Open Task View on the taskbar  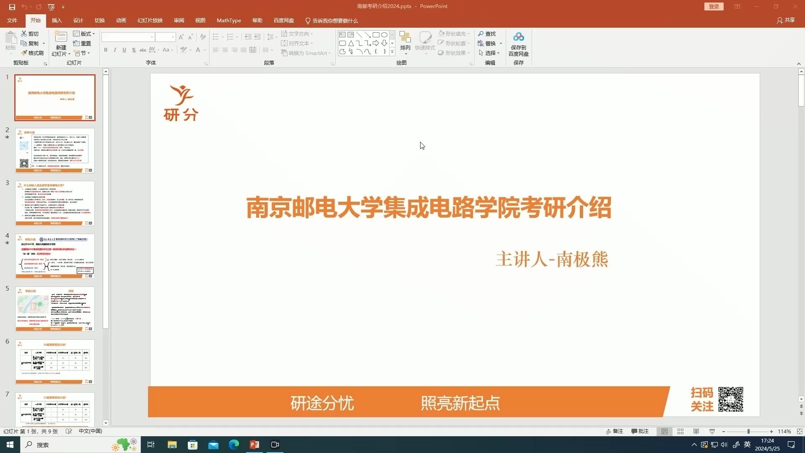[151, 445]
